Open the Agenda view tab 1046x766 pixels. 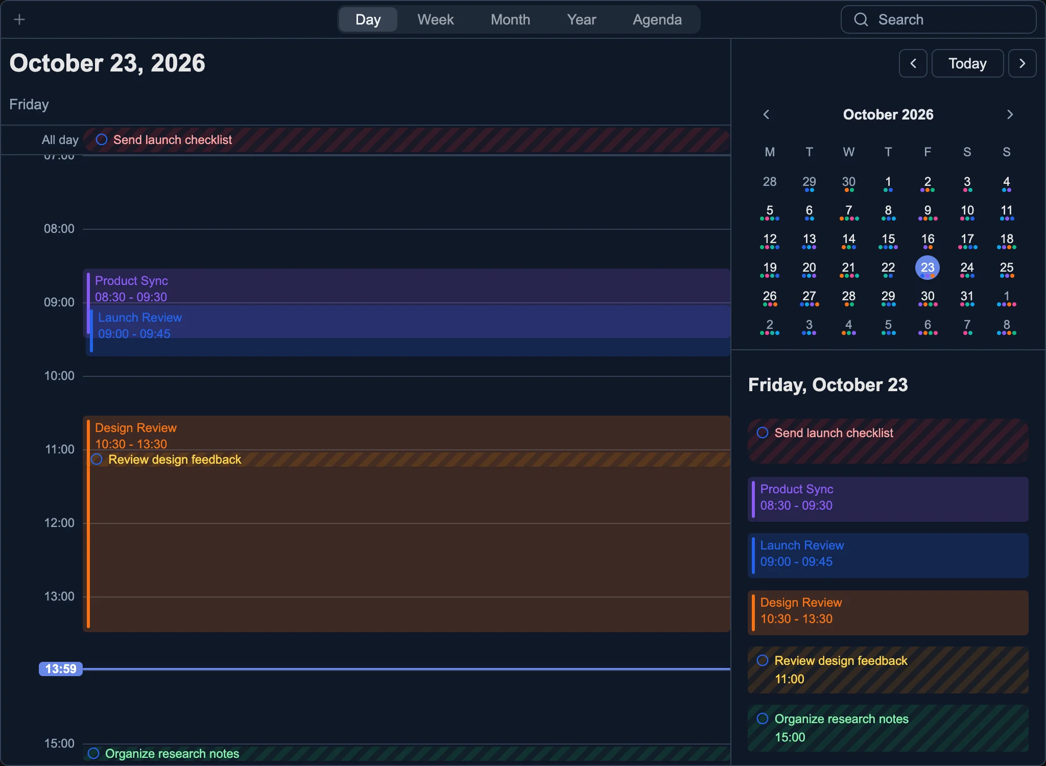pyautogui.click(x=657, y=19)
